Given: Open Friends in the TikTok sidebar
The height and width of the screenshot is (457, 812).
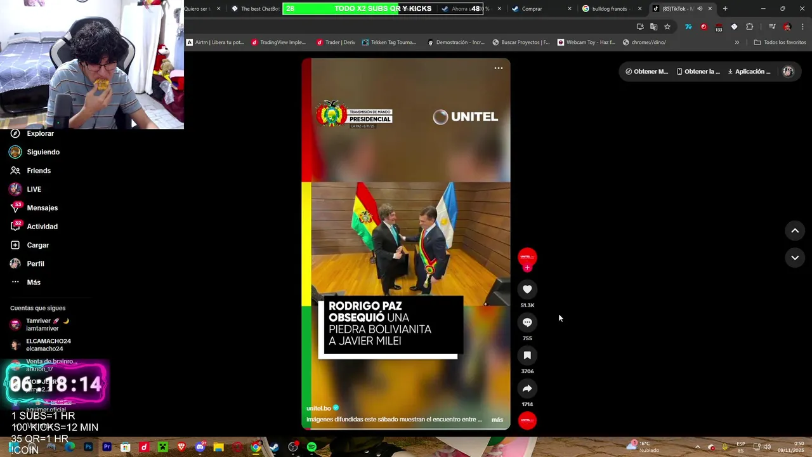Looking at the screenshot, I should tap(31, 171).
